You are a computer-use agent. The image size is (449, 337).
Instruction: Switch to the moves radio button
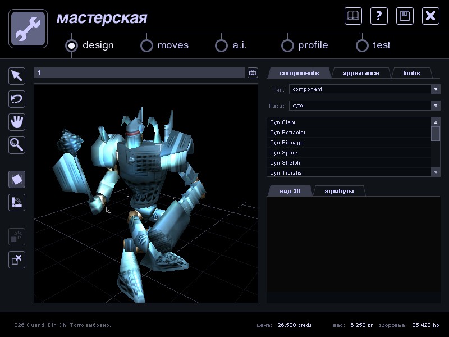[x=146, y=45]
